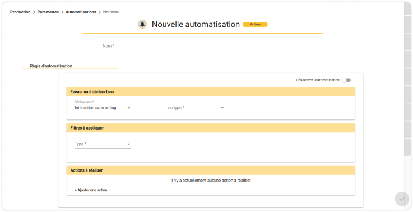Click the bell icon beside Nouvelle automatisation
The image size is (413, 212).
(142, 24)
